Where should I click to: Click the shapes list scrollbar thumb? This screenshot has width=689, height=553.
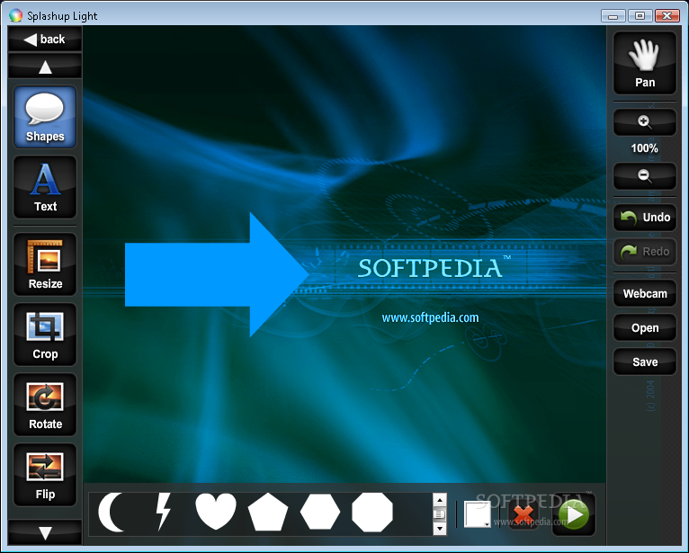pyautogui.click(x=440, y=514)
